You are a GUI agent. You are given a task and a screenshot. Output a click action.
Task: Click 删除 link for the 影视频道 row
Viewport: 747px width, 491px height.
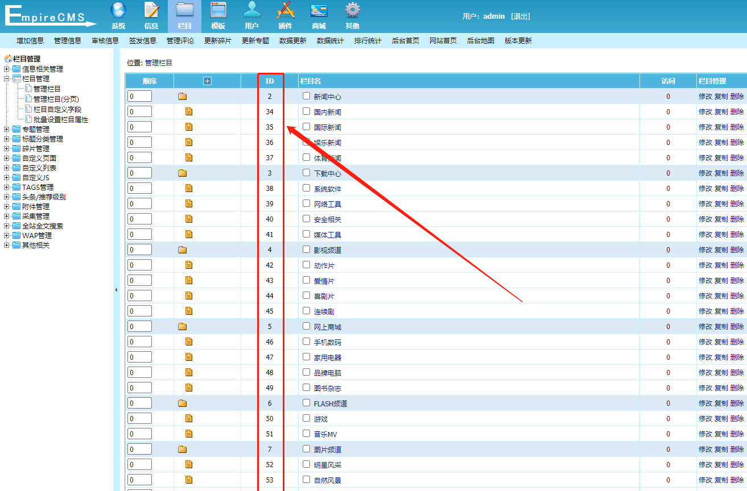coord(737,250)
